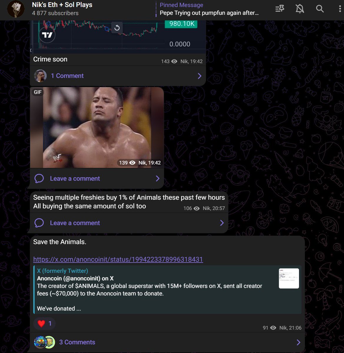The image size is (344, 353).
Task: Click commenter avatars beside 3 Comments
Action: [44, 342]
